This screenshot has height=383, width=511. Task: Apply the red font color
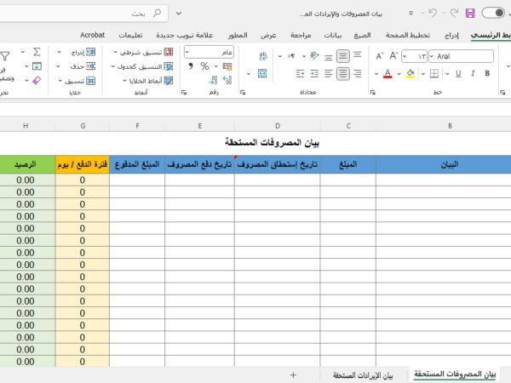(x=388, y=74)
